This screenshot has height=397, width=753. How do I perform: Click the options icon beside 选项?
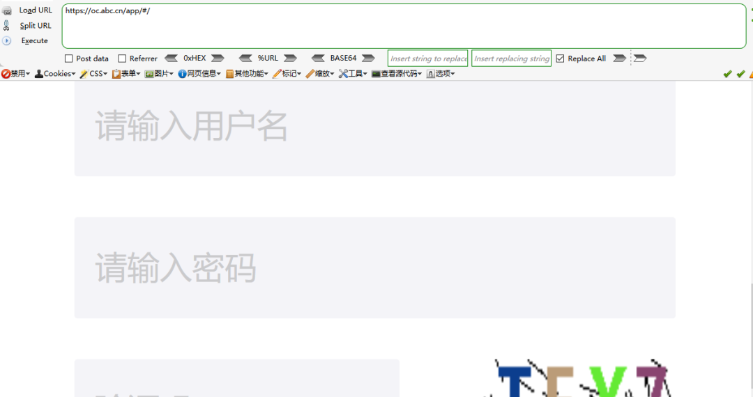pyautogui.click(x=431, y=74)
